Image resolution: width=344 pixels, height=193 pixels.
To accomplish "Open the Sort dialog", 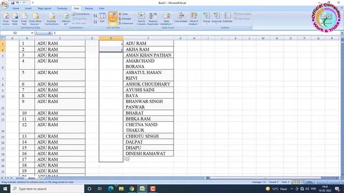I will pyautogui.click(x=102, y=18).
